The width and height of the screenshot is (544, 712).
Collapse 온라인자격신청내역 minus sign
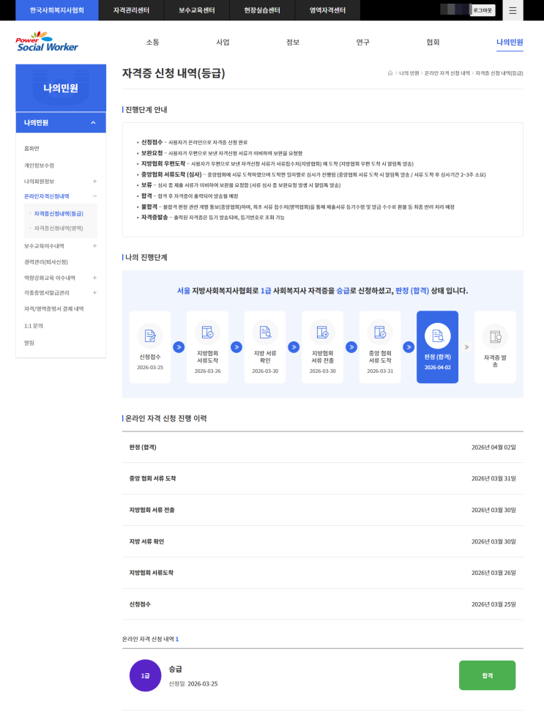click(x=95, y=196)
